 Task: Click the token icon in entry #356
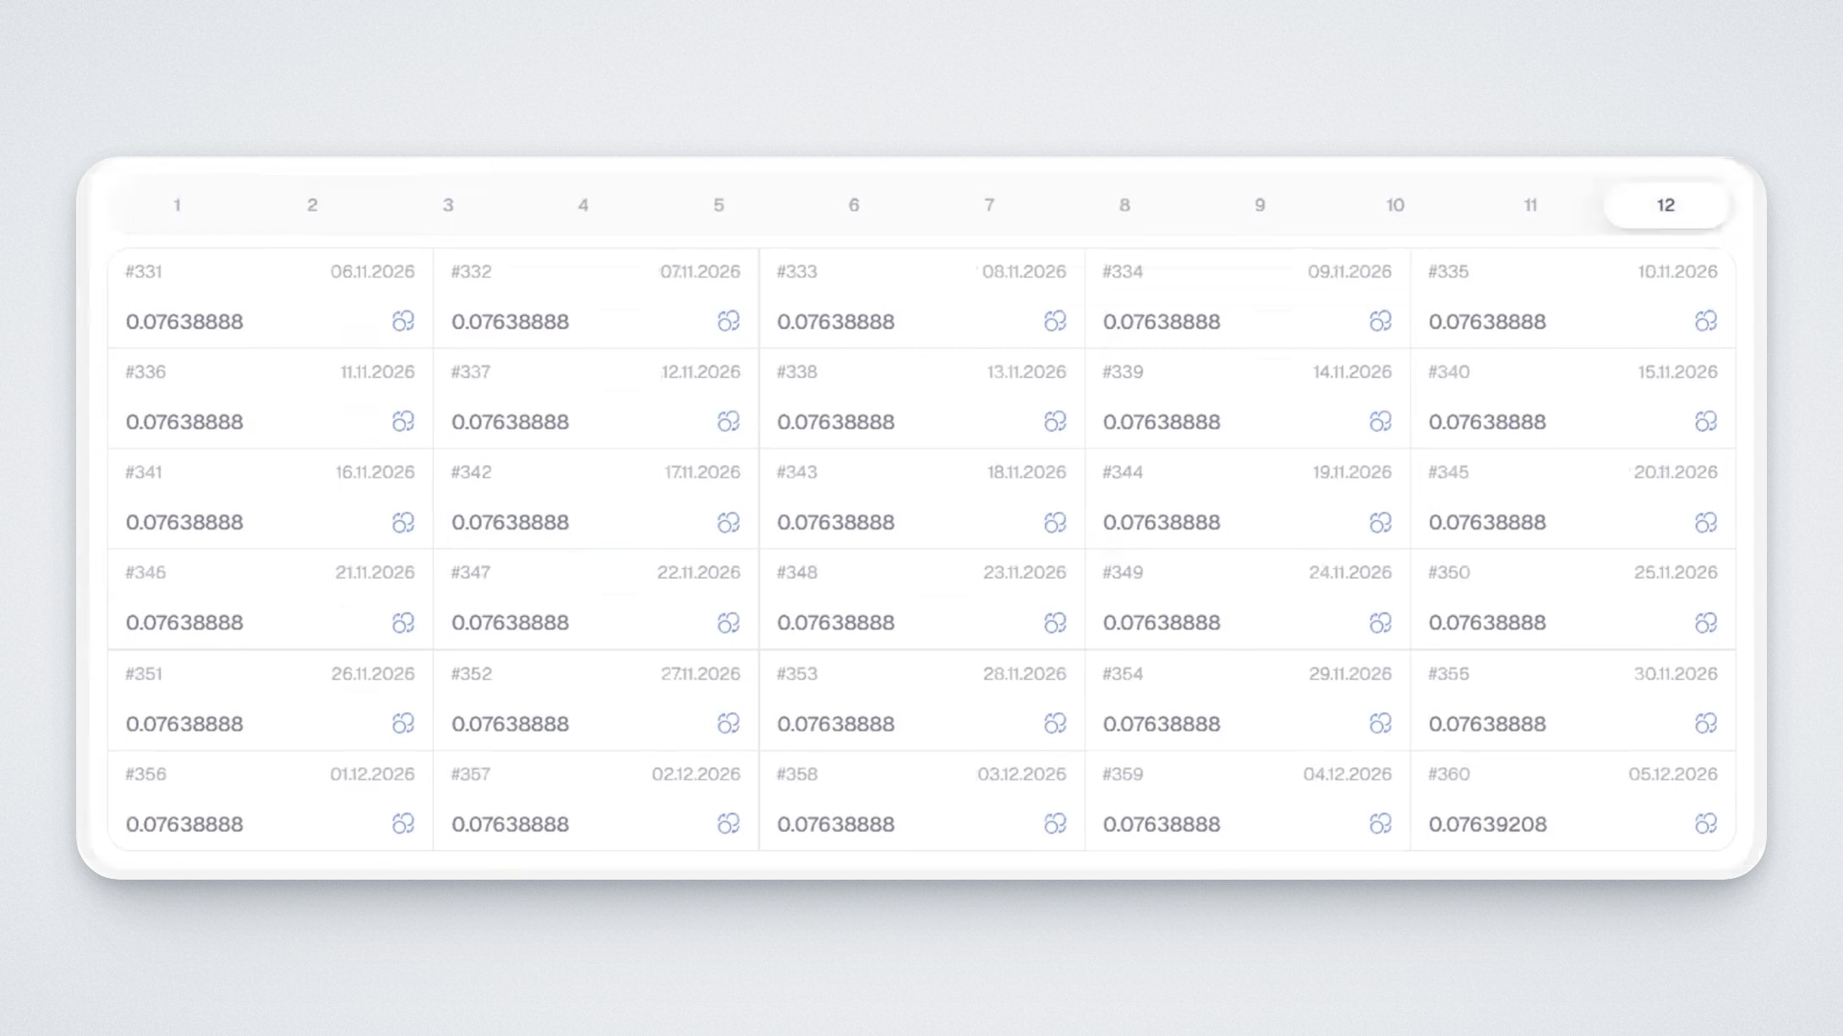click(x=403, y=823)
